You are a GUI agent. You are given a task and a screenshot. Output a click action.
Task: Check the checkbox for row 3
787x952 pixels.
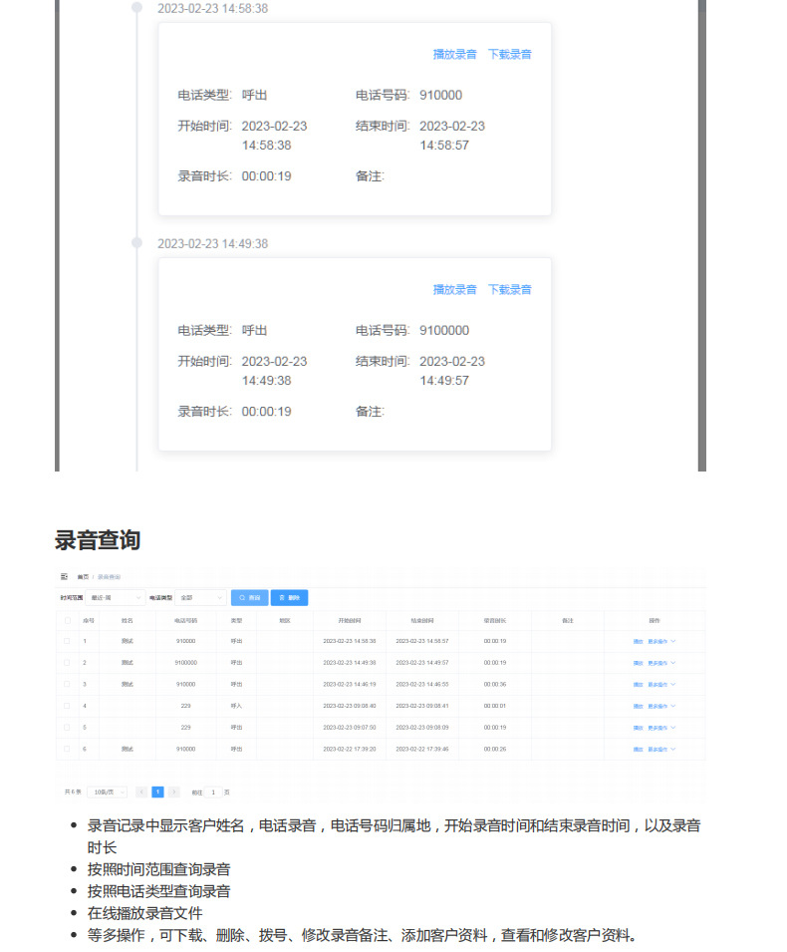68,684
